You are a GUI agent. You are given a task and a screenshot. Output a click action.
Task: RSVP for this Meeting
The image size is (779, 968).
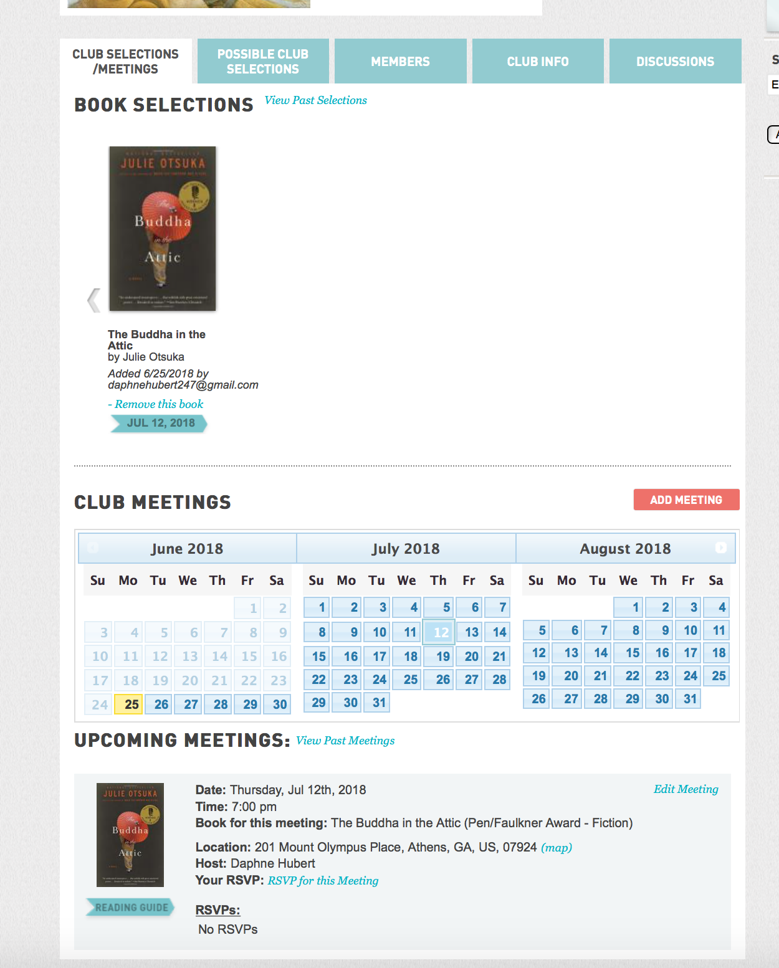(323, 881)
